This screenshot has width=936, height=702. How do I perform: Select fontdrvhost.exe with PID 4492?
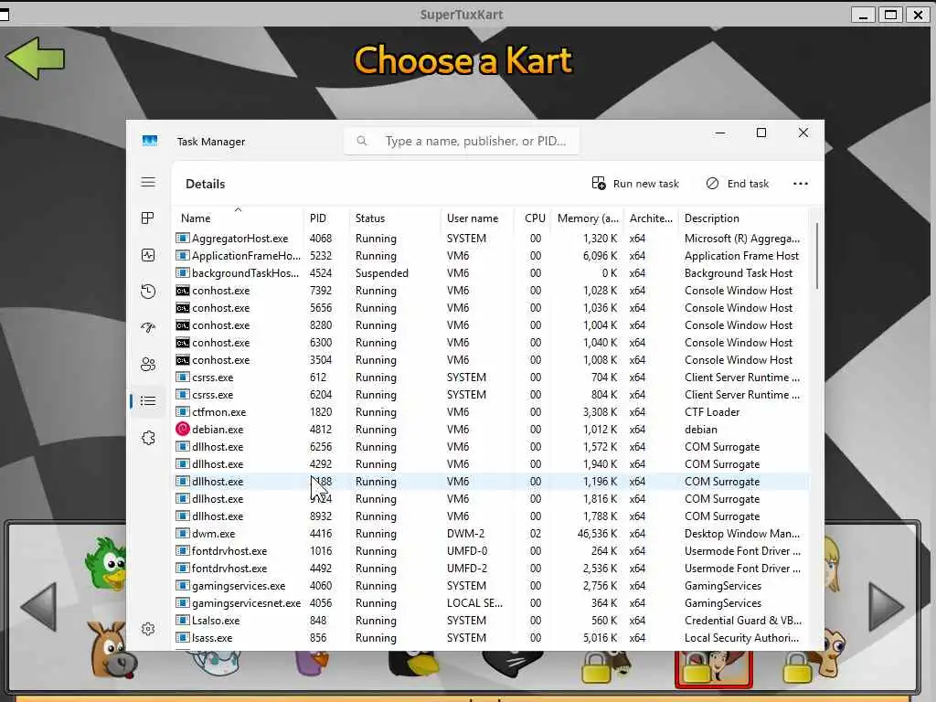[x=229, y=569]
